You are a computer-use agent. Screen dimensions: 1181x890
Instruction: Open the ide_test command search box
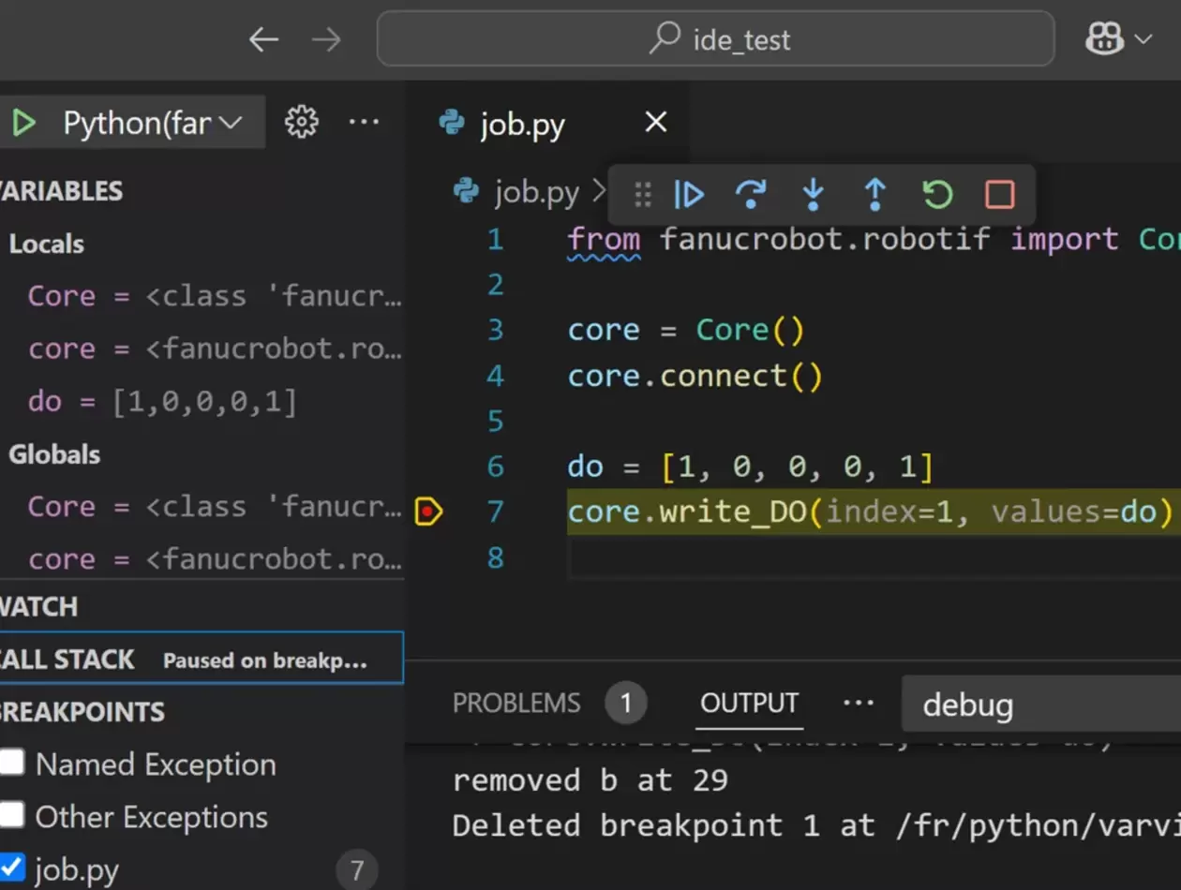pyautogui.click(x=716, y=39)
